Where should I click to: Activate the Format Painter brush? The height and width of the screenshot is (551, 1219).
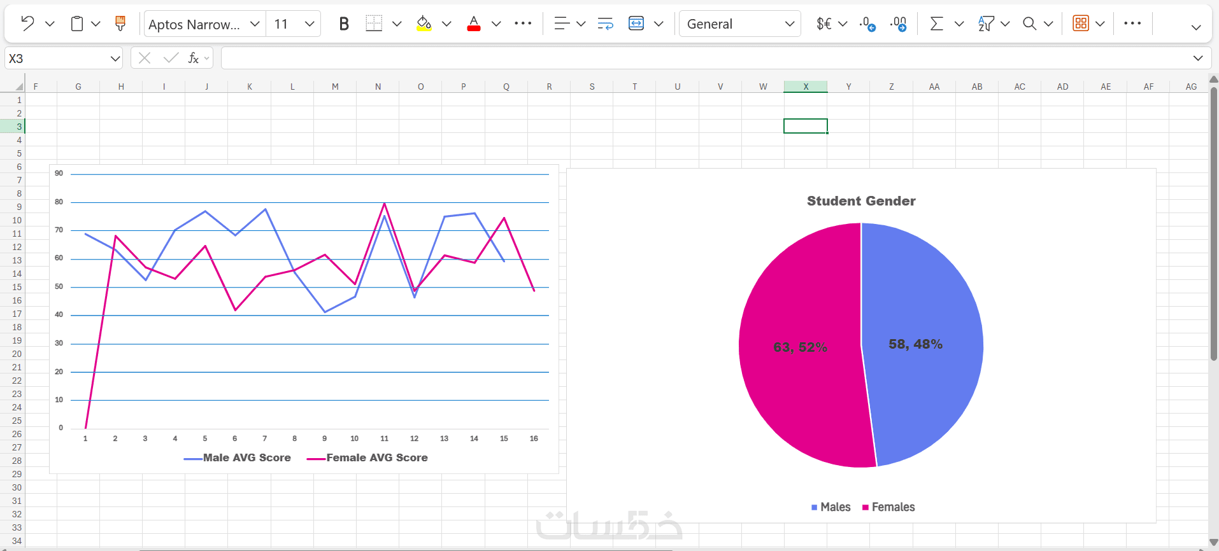120,24
